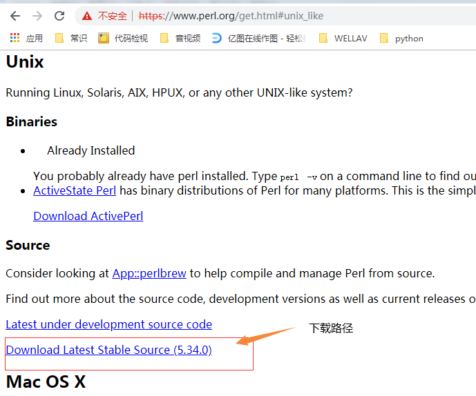Follow the Download ActivePerl link
The image size is (476, 396).
point(88,216)
